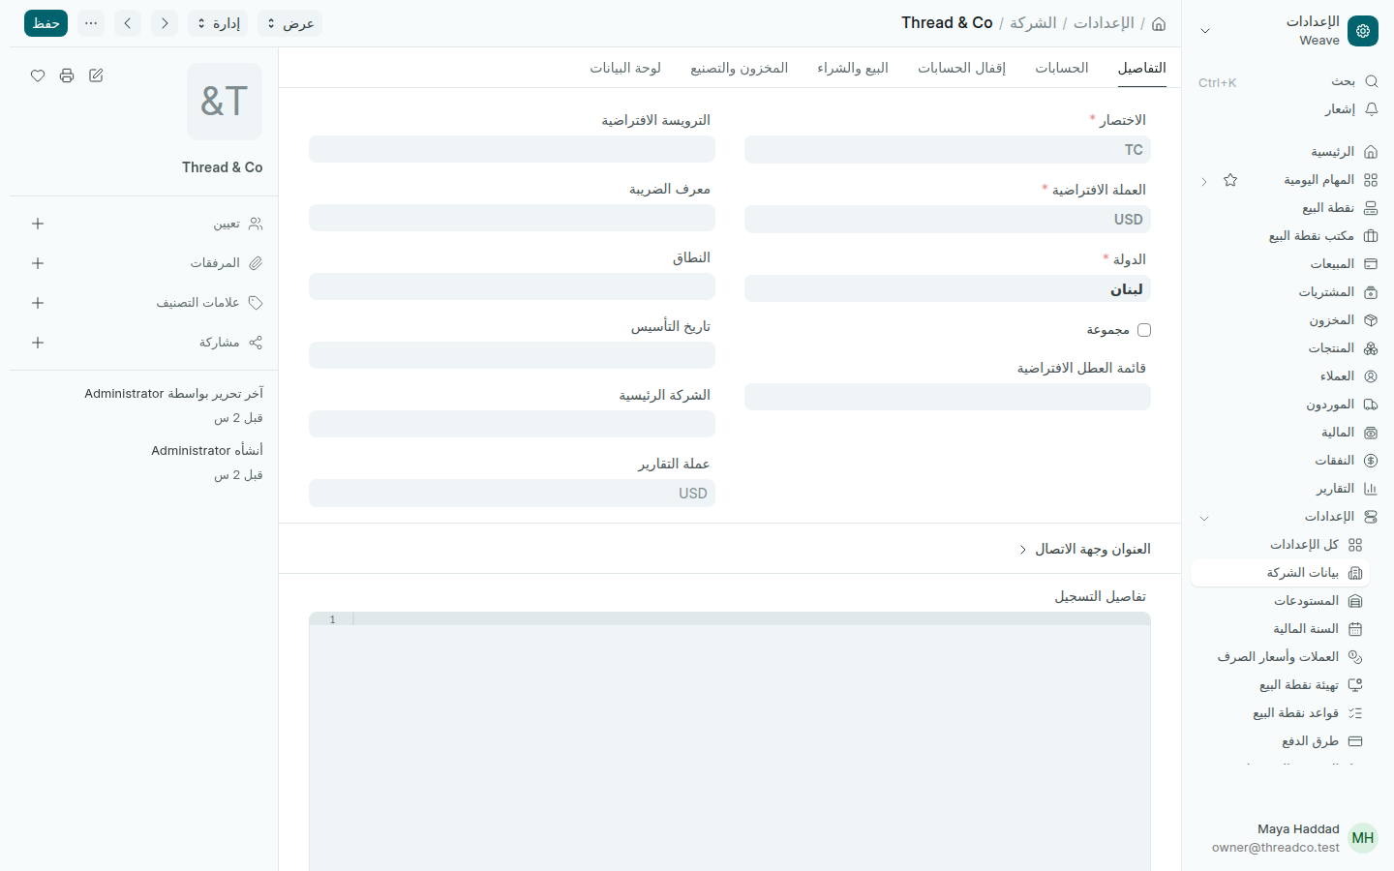
Task: Open the إدارة dropdown
Action: pyautogui.click(x=218, y=23)
